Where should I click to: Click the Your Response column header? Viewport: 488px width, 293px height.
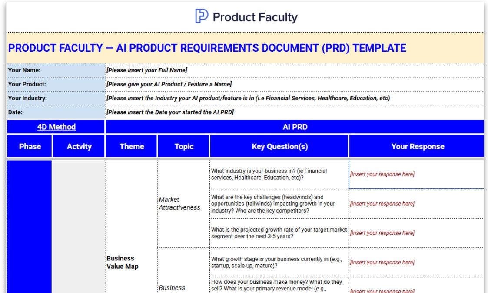pos(417,146)
